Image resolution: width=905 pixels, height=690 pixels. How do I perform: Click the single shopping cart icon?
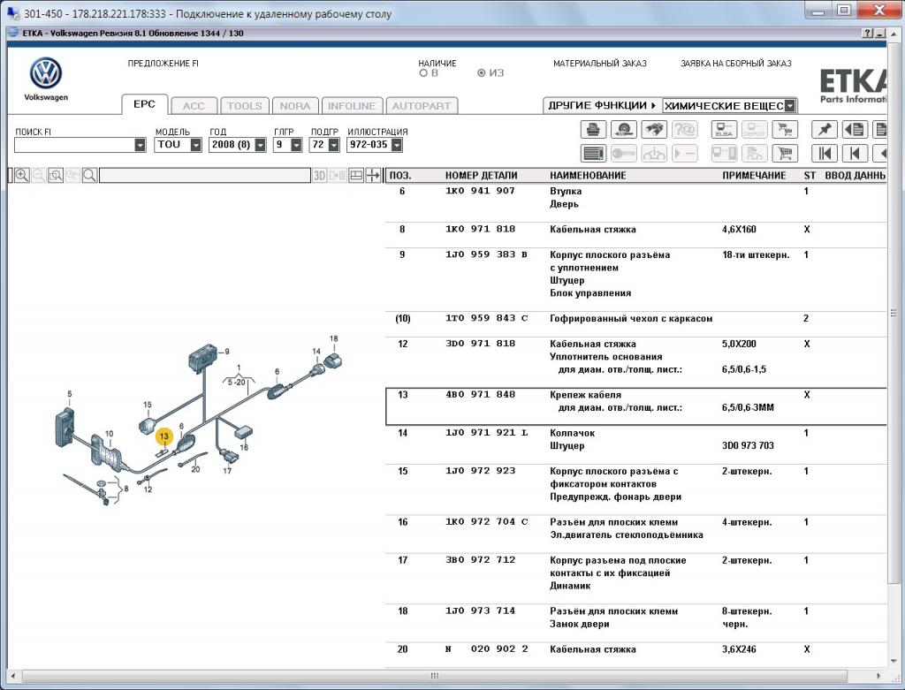click(x=785, y=154)
